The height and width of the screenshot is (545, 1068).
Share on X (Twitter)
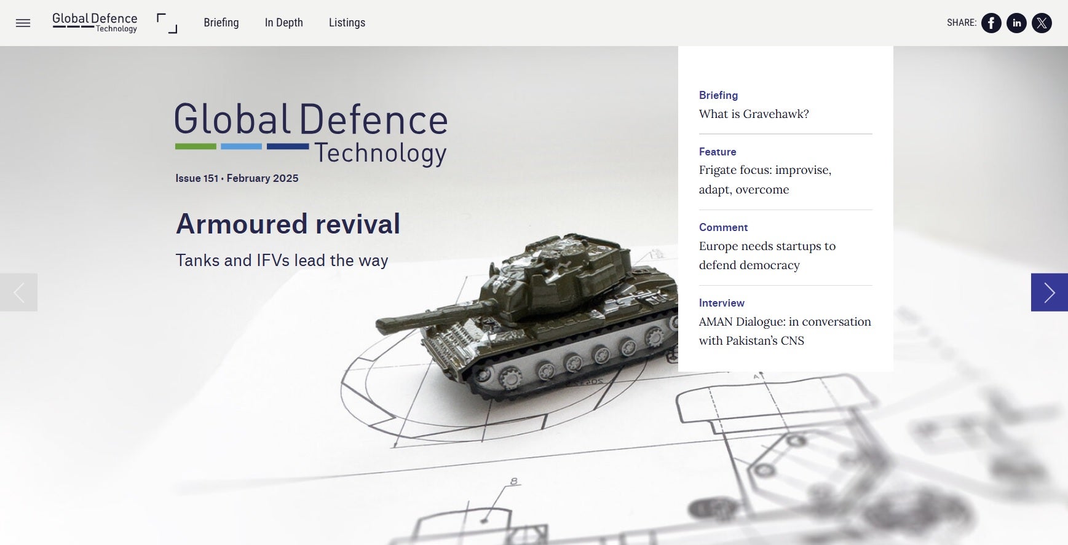[1042, 23]
